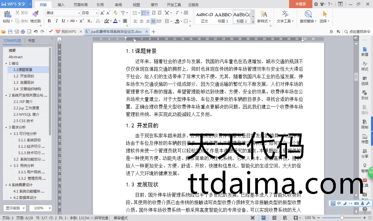373x221 pixels.
Task: Click the 未登录 login button
Action: pyautogui.click(x=300, y=4)
